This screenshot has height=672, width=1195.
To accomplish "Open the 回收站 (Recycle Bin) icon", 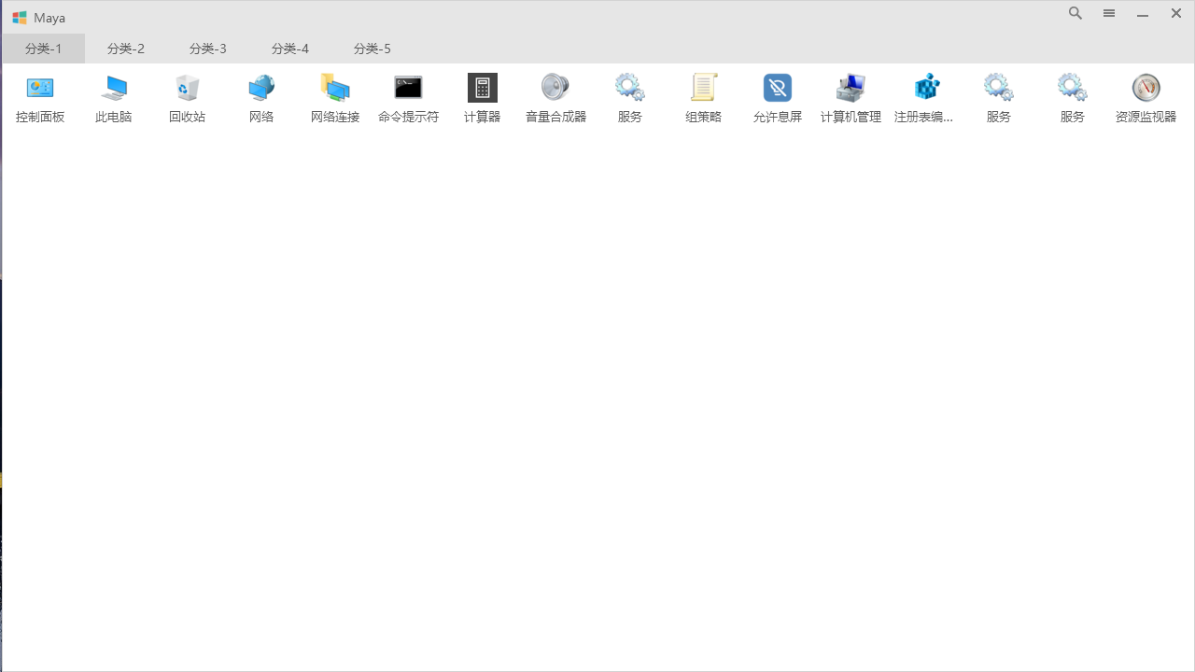I will 187,97.
